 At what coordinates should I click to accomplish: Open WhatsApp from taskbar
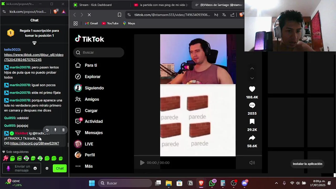(212, 183)
